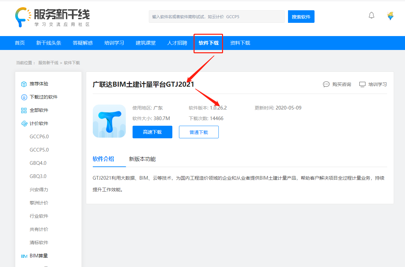Click the 更新时间 value 2020-05-09
405x267 pixels.
tap(288, 108)
